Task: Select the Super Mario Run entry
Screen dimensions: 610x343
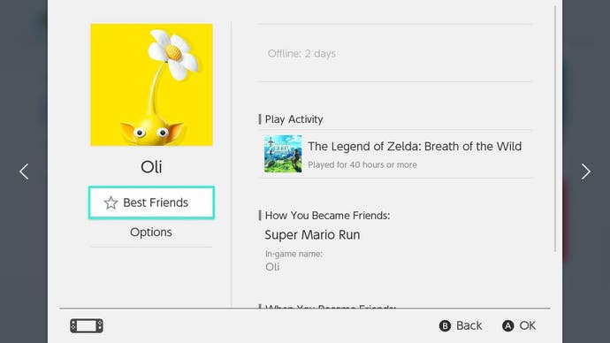Action: (x=312, y=235)
